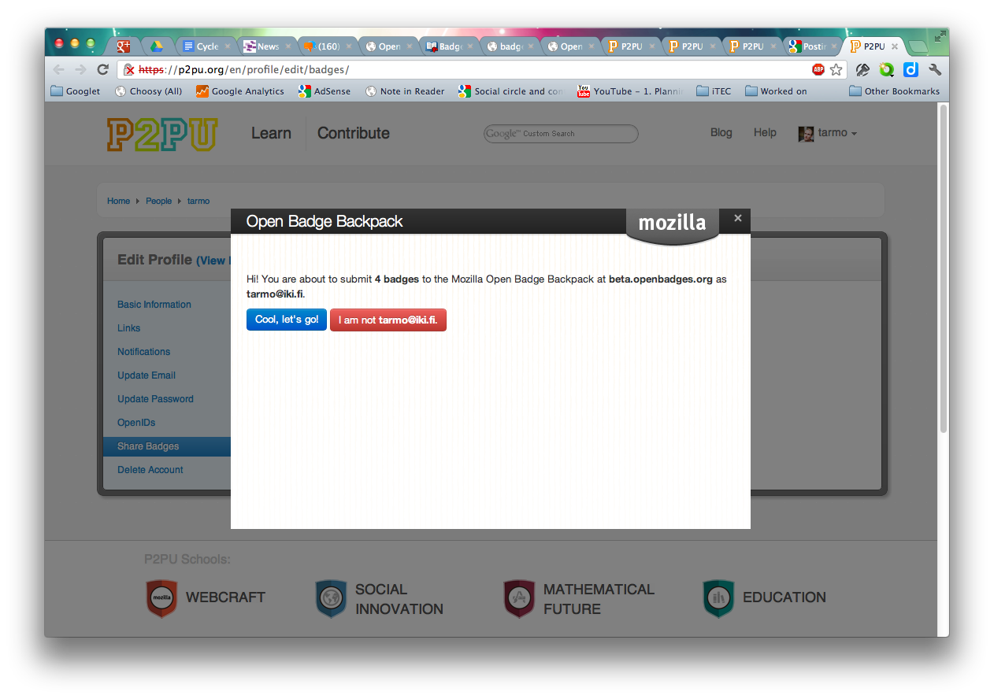994x699 pixels.
Task: Switch to the News browser tab
Action: click(267, 46)
